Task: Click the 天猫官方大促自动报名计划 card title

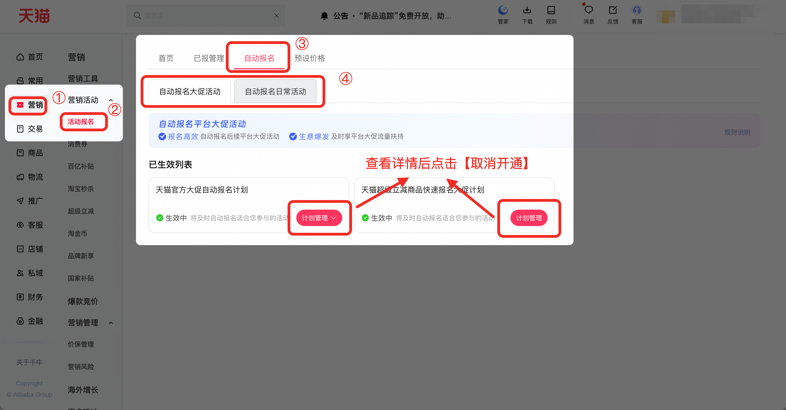Action: point(202,190)
